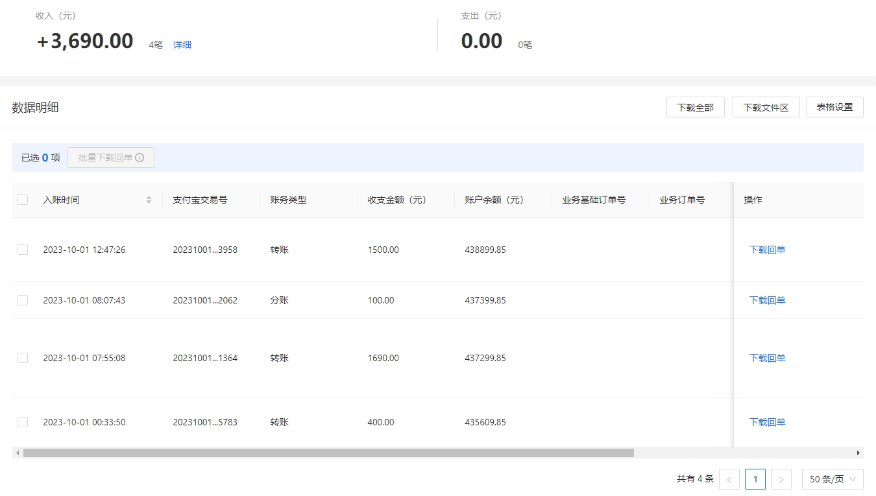Download receipt for the 1500.00 transfer
876x496 pixels.
(767, 250)
